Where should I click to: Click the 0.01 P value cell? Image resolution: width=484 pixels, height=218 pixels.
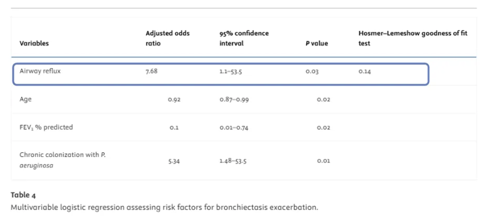323,161
